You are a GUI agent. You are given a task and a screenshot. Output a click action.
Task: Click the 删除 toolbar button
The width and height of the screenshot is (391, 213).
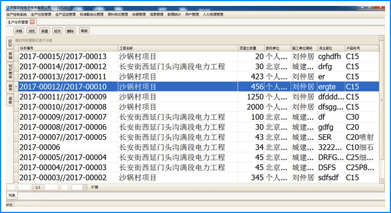coord(70,31)
